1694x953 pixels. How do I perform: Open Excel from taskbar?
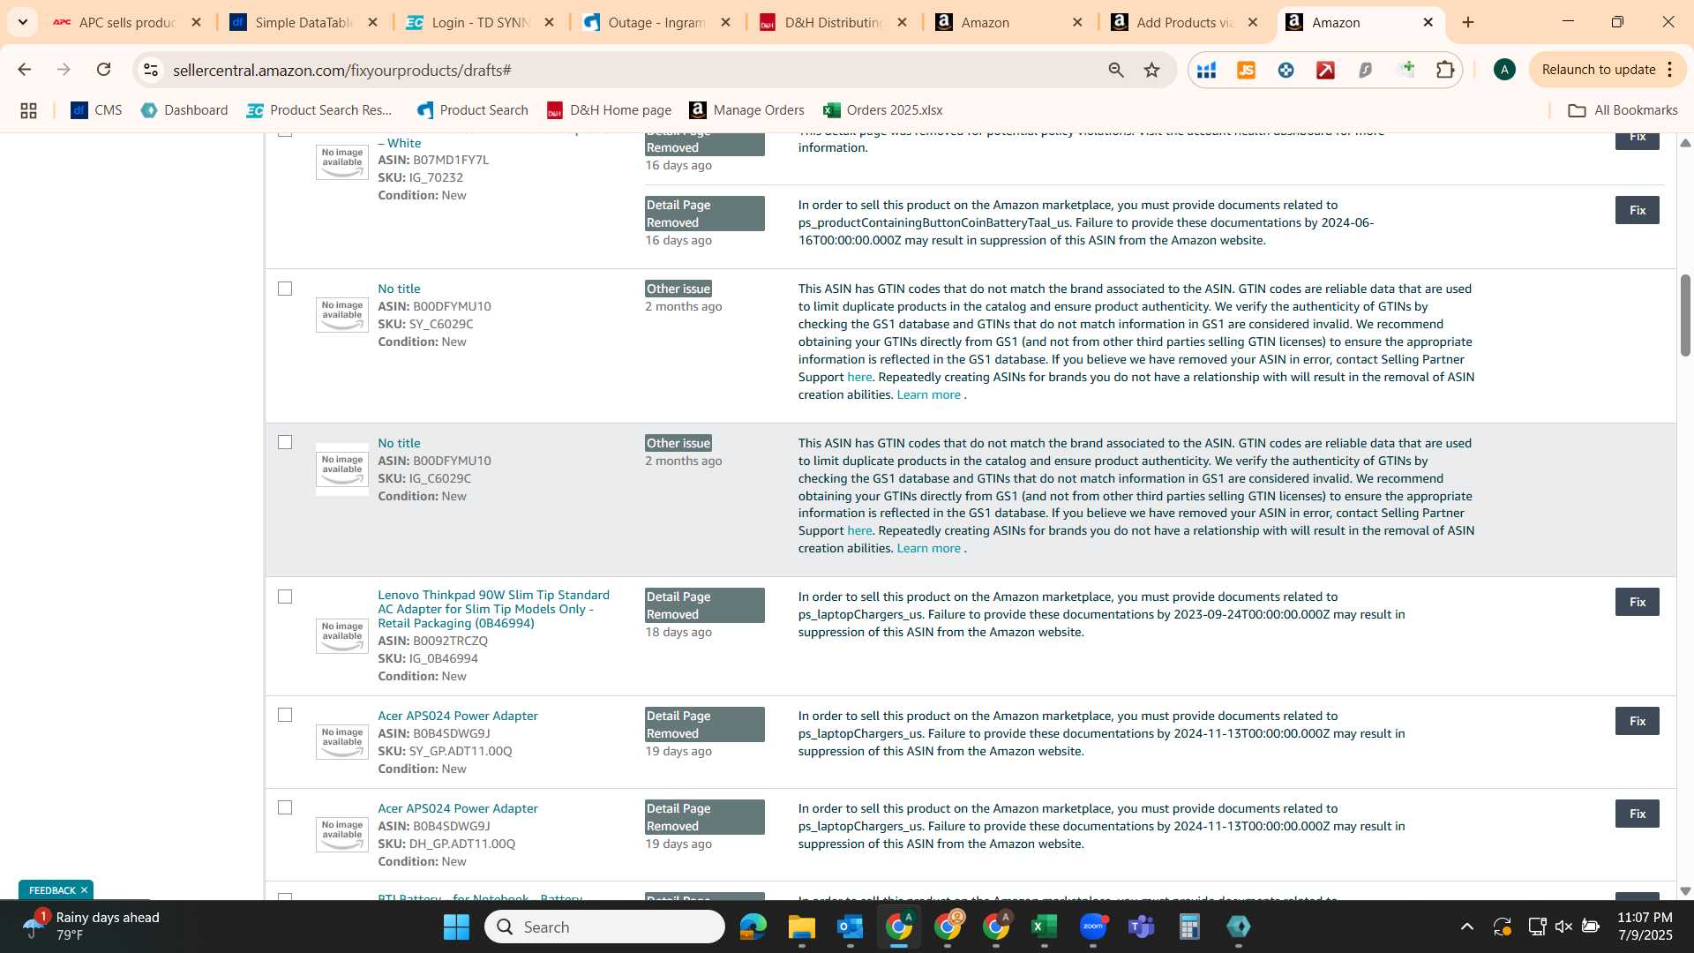(x=1044, y=927)
